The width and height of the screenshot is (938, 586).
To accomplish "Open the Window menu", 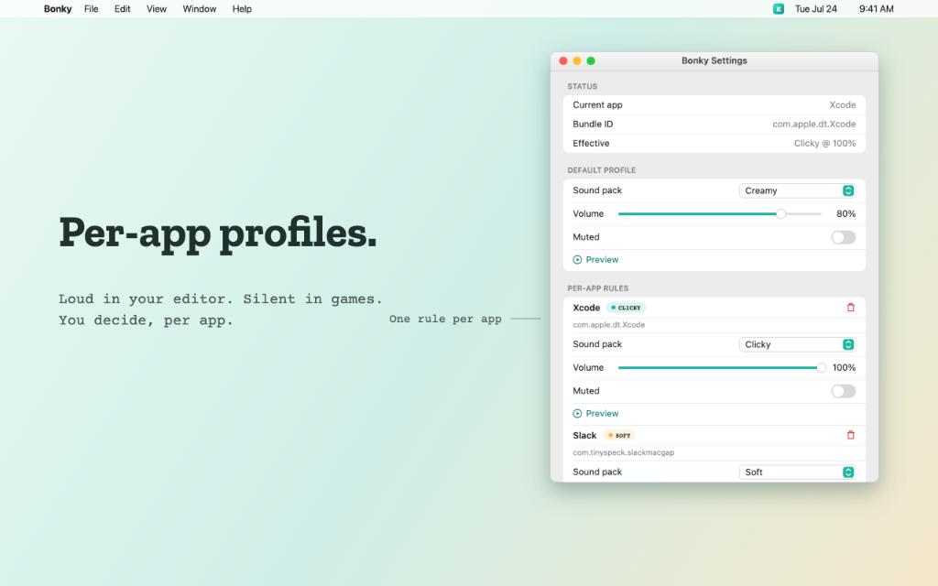I will tap(199, 9).
